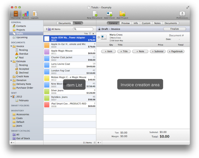This screenshot has width=199, height=158.
Task: Click orange swatch of Apple In-Ear item
Action: pos(47,45)
